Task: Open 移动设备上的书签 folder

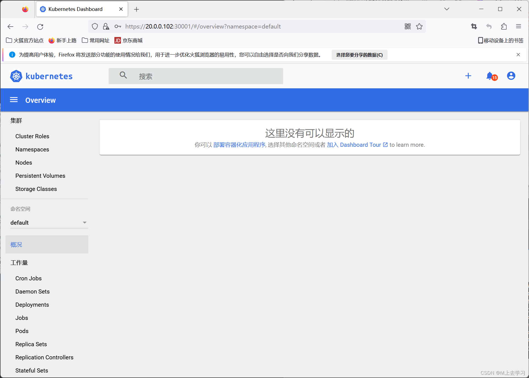Action: tap(501, 40)
